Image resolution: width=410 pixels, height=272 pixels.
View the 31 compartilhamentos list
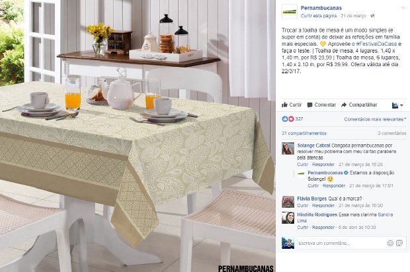[x=304, y=133]
